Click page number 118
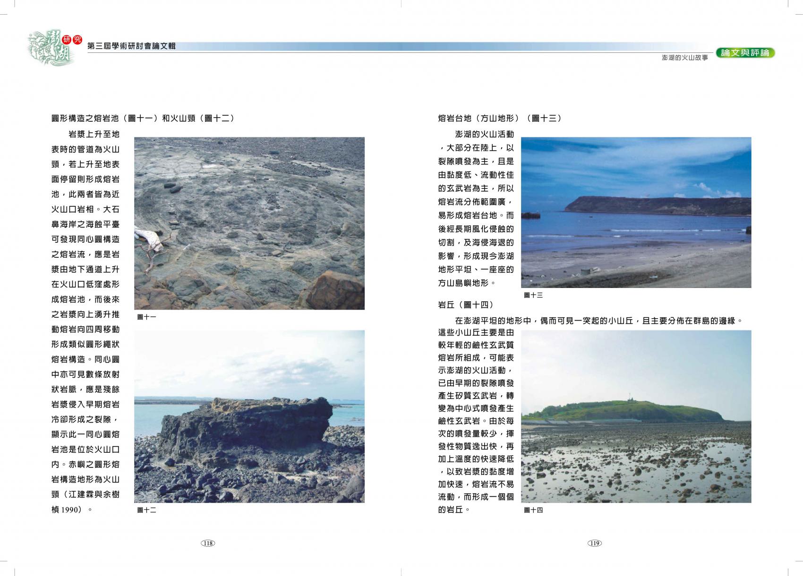This screenshot has height=576, width=803. click(x=208, y=543)
